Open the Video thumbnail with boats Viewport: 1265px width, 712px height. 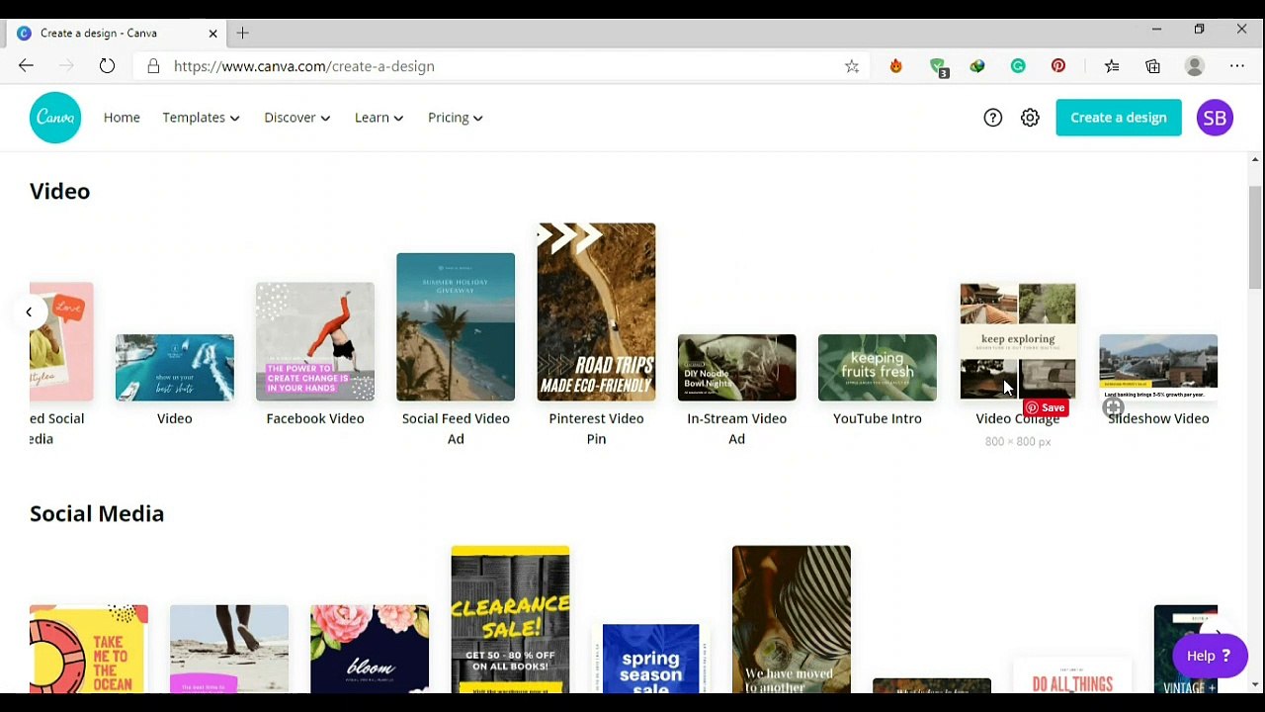(x=175, y=368)
